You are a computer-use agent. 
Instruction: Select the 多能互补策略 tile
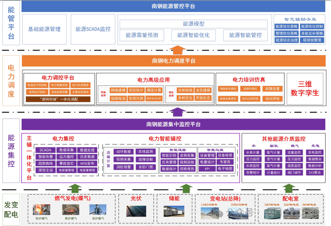312,33
